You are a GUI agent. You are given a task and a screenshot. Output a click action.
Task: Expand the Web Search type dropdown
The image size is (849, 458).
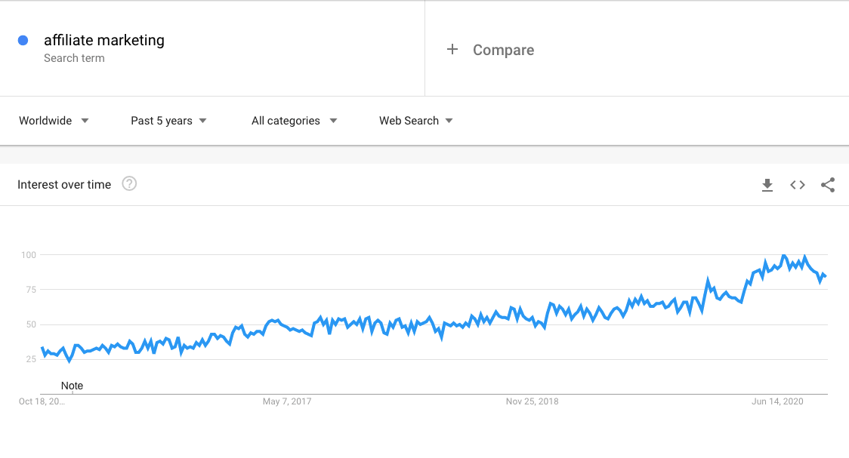(x=416, y=121)
